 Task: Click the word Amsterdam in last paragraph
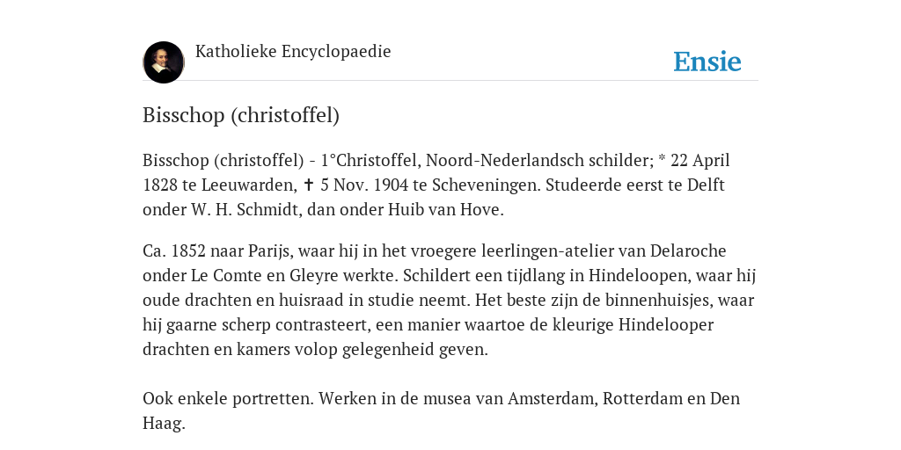[553, 398]
